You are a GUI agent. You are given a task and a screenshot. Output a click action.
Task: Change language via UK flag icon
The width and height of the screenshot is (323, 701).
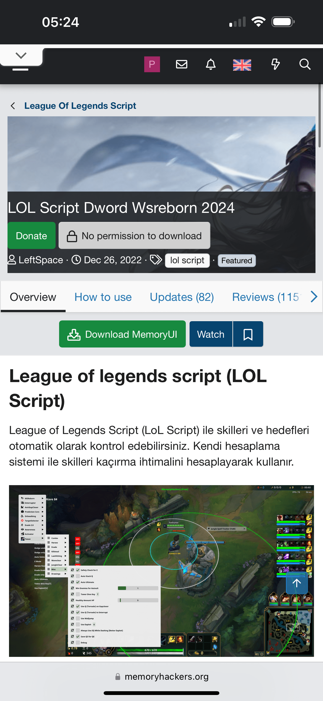click(x=242, y=65)
